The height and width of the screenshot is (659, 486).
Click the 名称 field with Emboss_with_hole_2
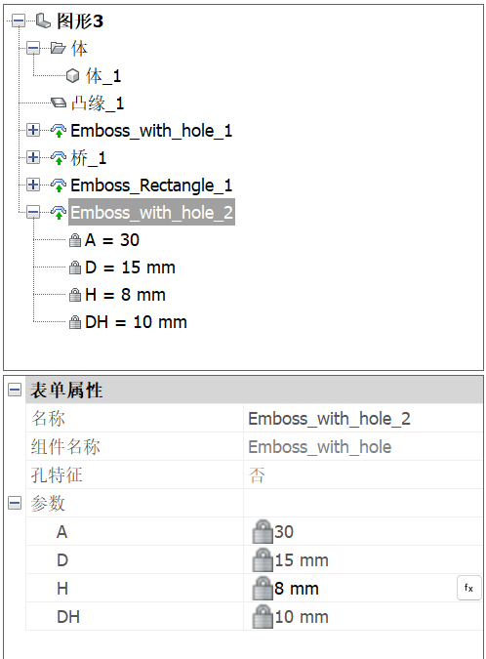[x=363, y=419]
